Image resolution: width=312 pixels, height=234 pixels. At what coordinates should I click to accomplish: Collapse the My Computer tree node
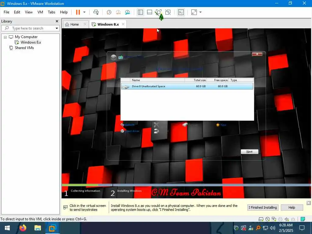pyautogui.click(x=5, y=37)
